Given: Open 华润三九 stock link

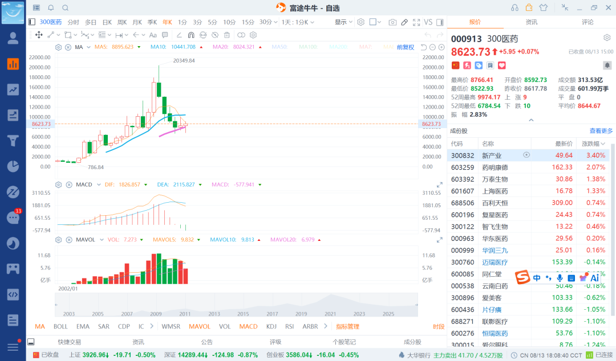Looking at the screenshot, I should [495, 251].
